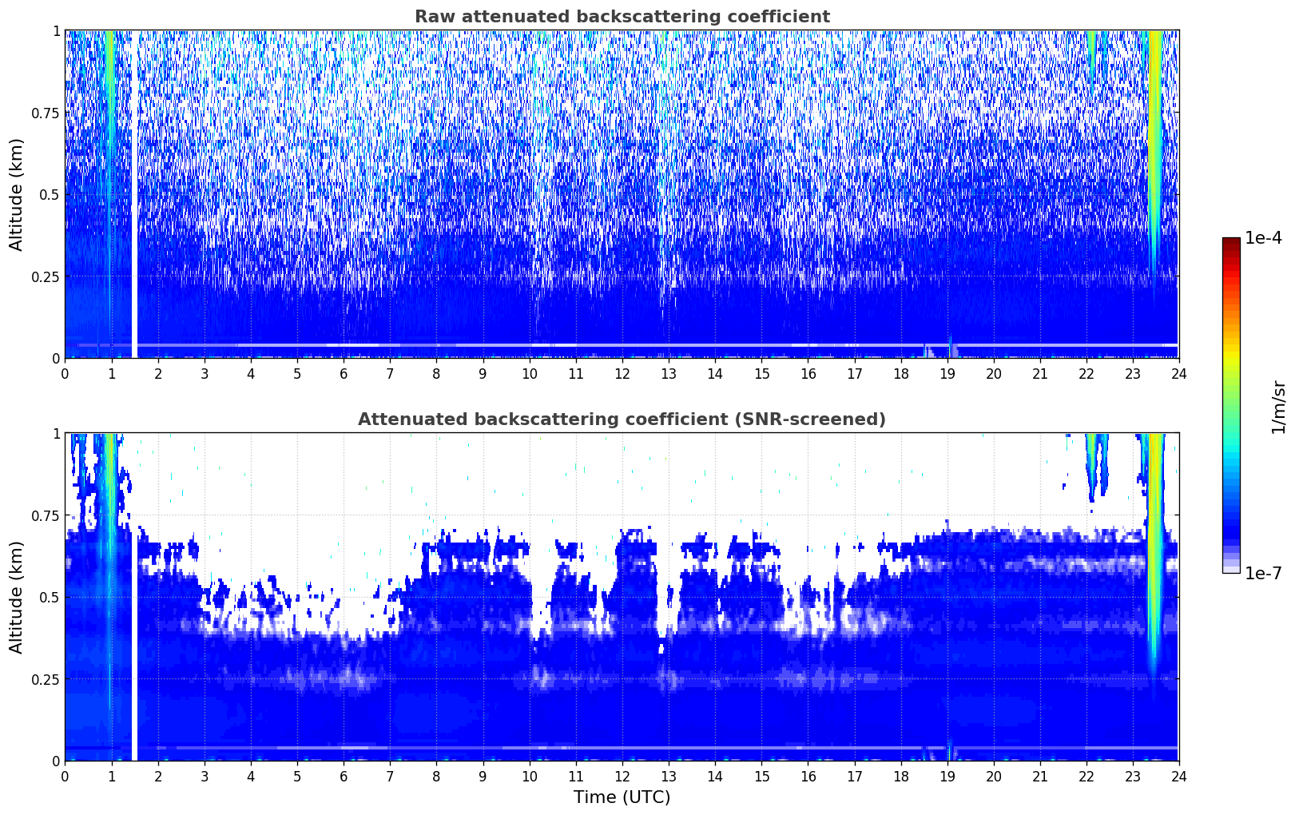Click hour 24 tick under the SNR-screened plot

(x=1179, y=776)
